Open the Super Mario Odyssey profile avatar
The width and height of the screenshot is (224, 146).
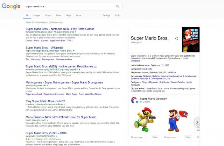tap(134, 101)
